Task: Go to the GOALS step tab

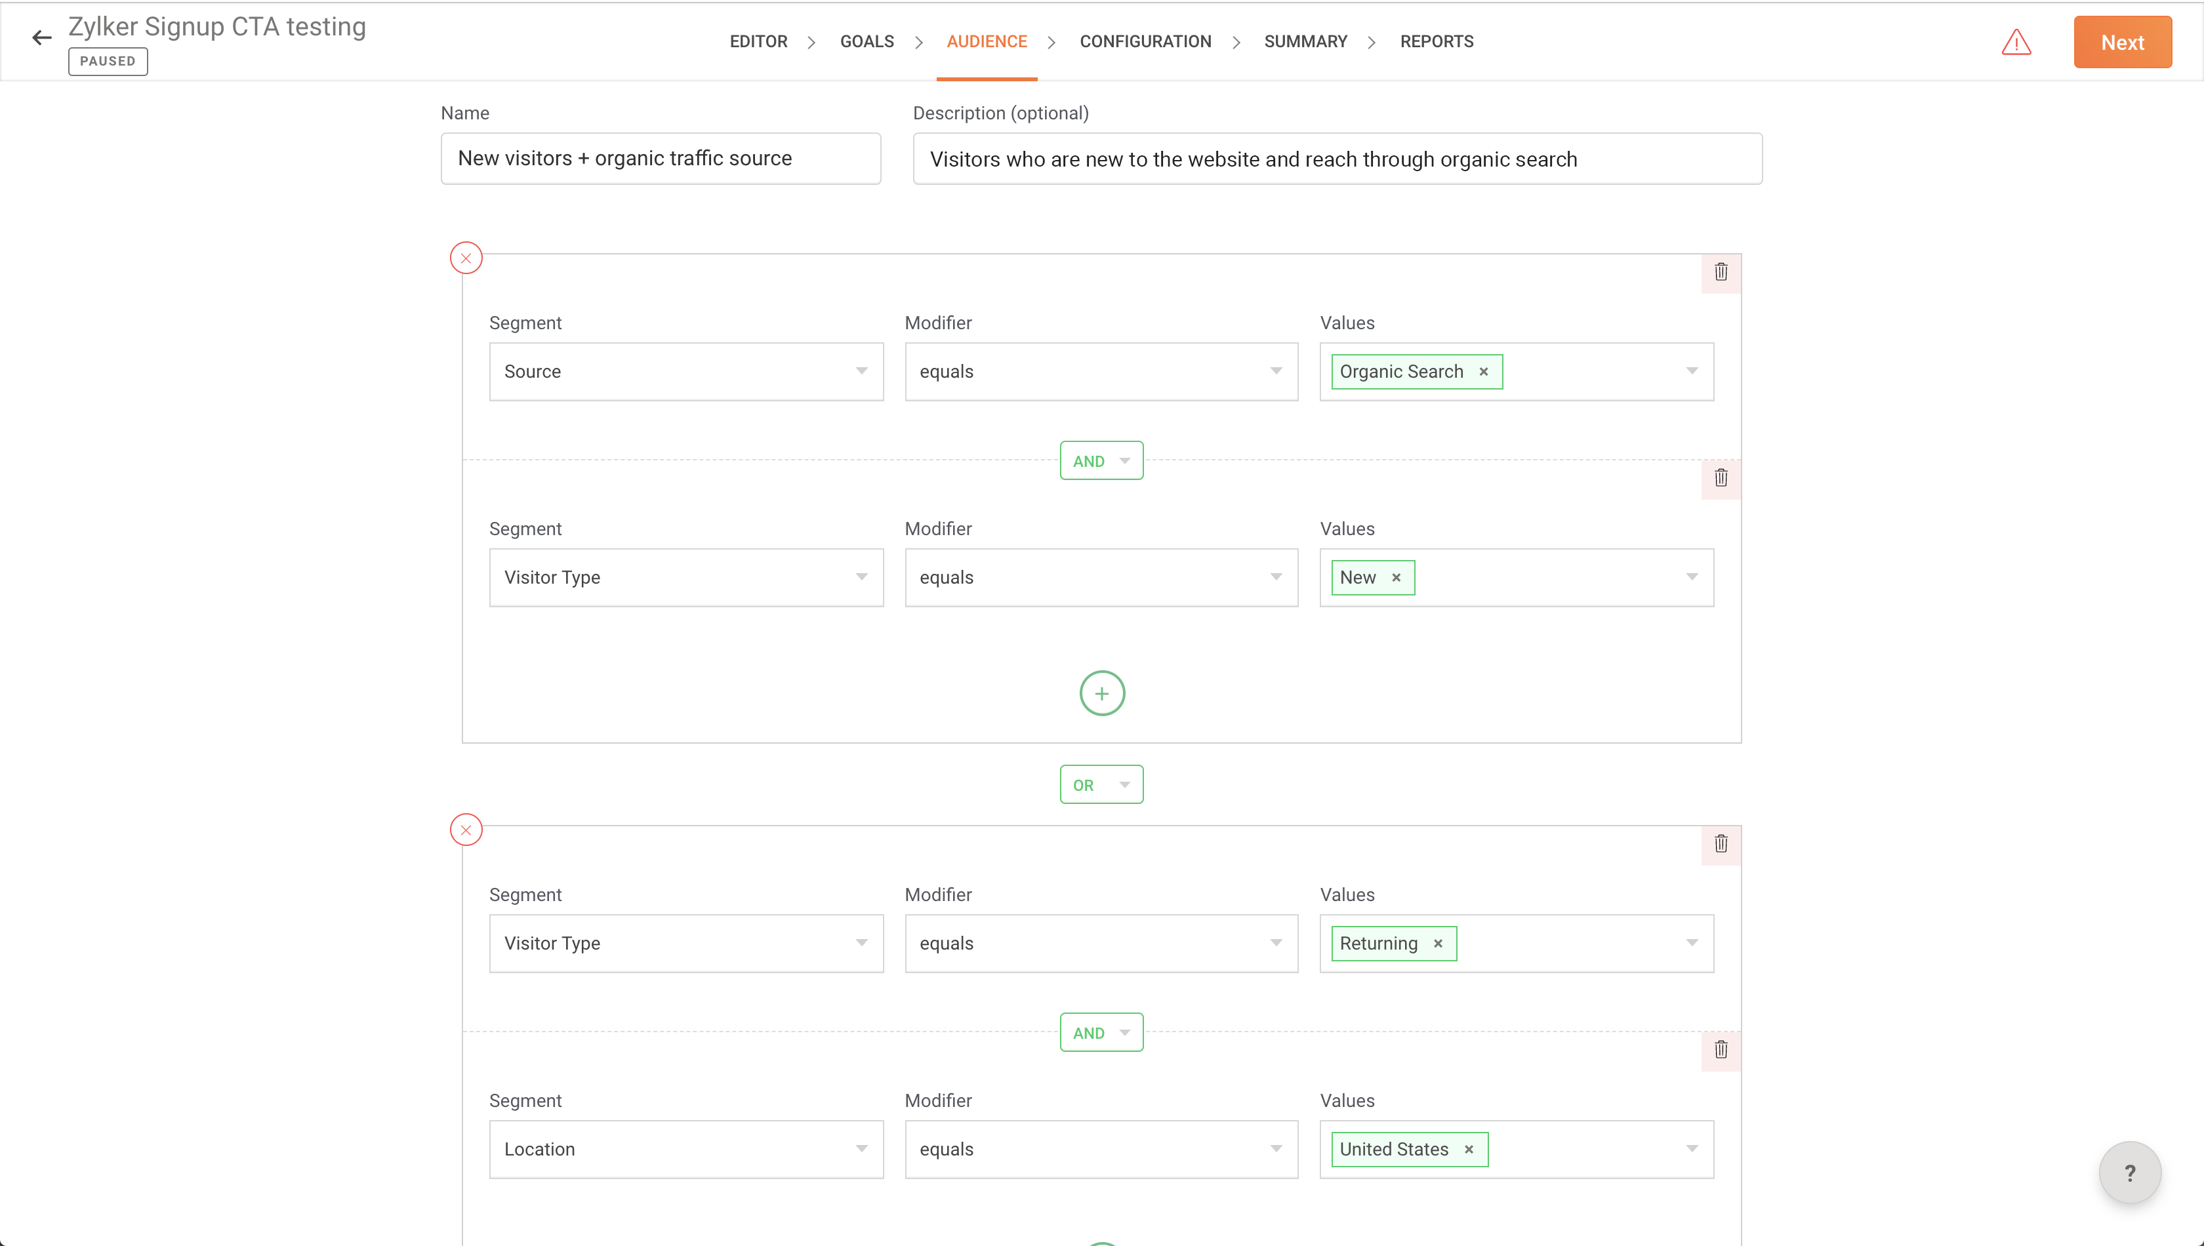Action: pos(867,41)
